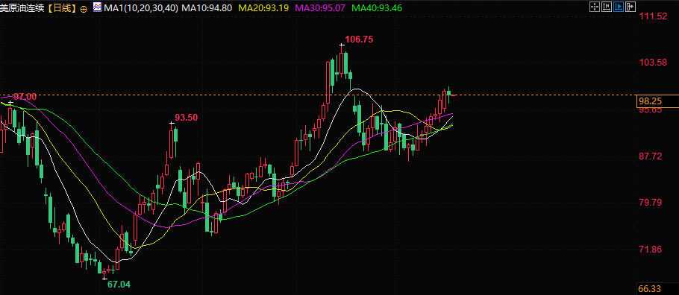Open the MA1 indicator chart icon

(x=98, y=7)
